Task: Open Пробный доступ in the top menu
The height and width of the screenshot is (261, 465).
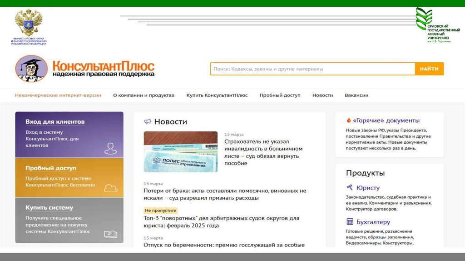Action: 280,95
